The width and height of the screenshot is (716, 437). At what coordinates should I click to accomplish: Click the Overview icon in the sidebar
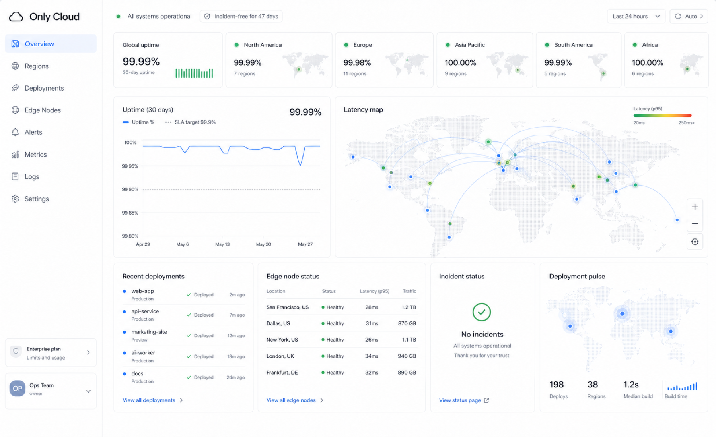[x=15, y=44]
